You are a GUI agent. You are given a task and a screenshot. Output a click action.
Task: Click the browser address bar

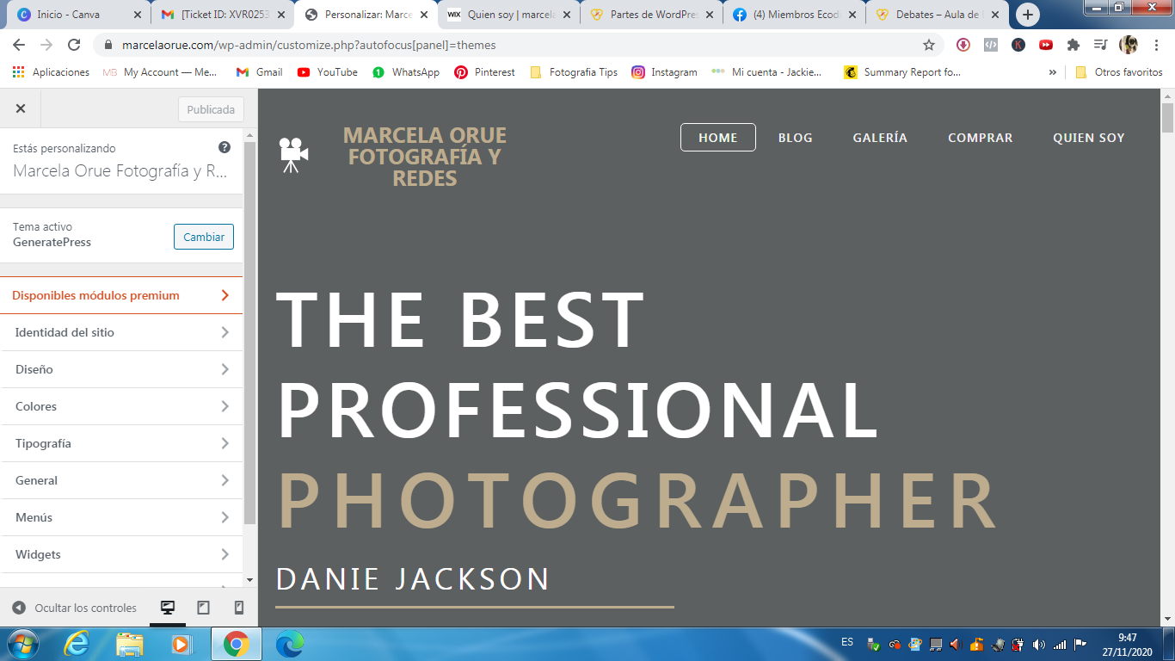pos(516,45)
